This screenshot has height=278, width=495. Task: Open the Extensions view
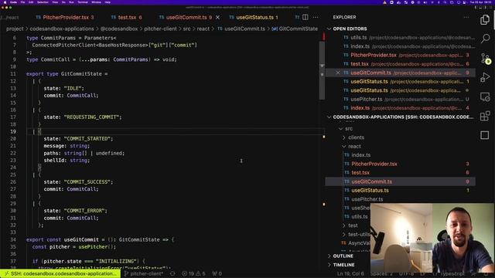pyautogui.click(x=485, y=116)
